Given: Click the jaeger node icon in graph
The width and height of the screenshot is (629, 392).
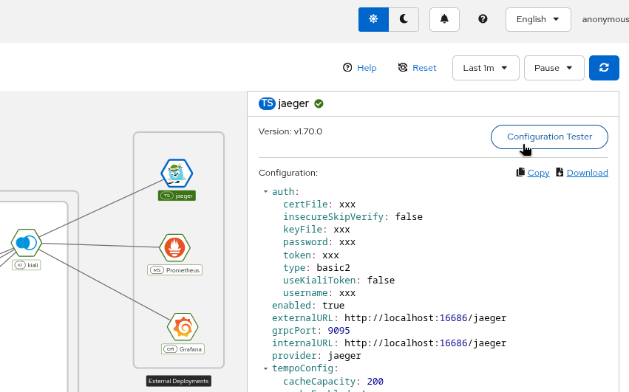Looking at the screenshot, I should click(177, 173).
